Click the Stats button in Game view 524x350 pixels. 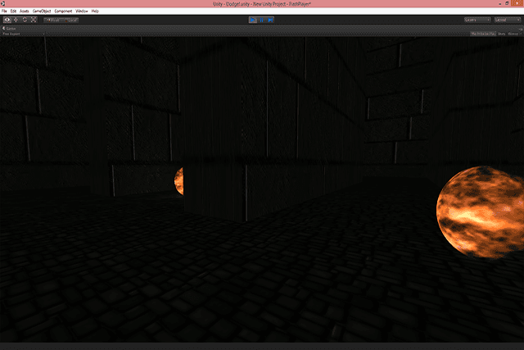(501, 34)
